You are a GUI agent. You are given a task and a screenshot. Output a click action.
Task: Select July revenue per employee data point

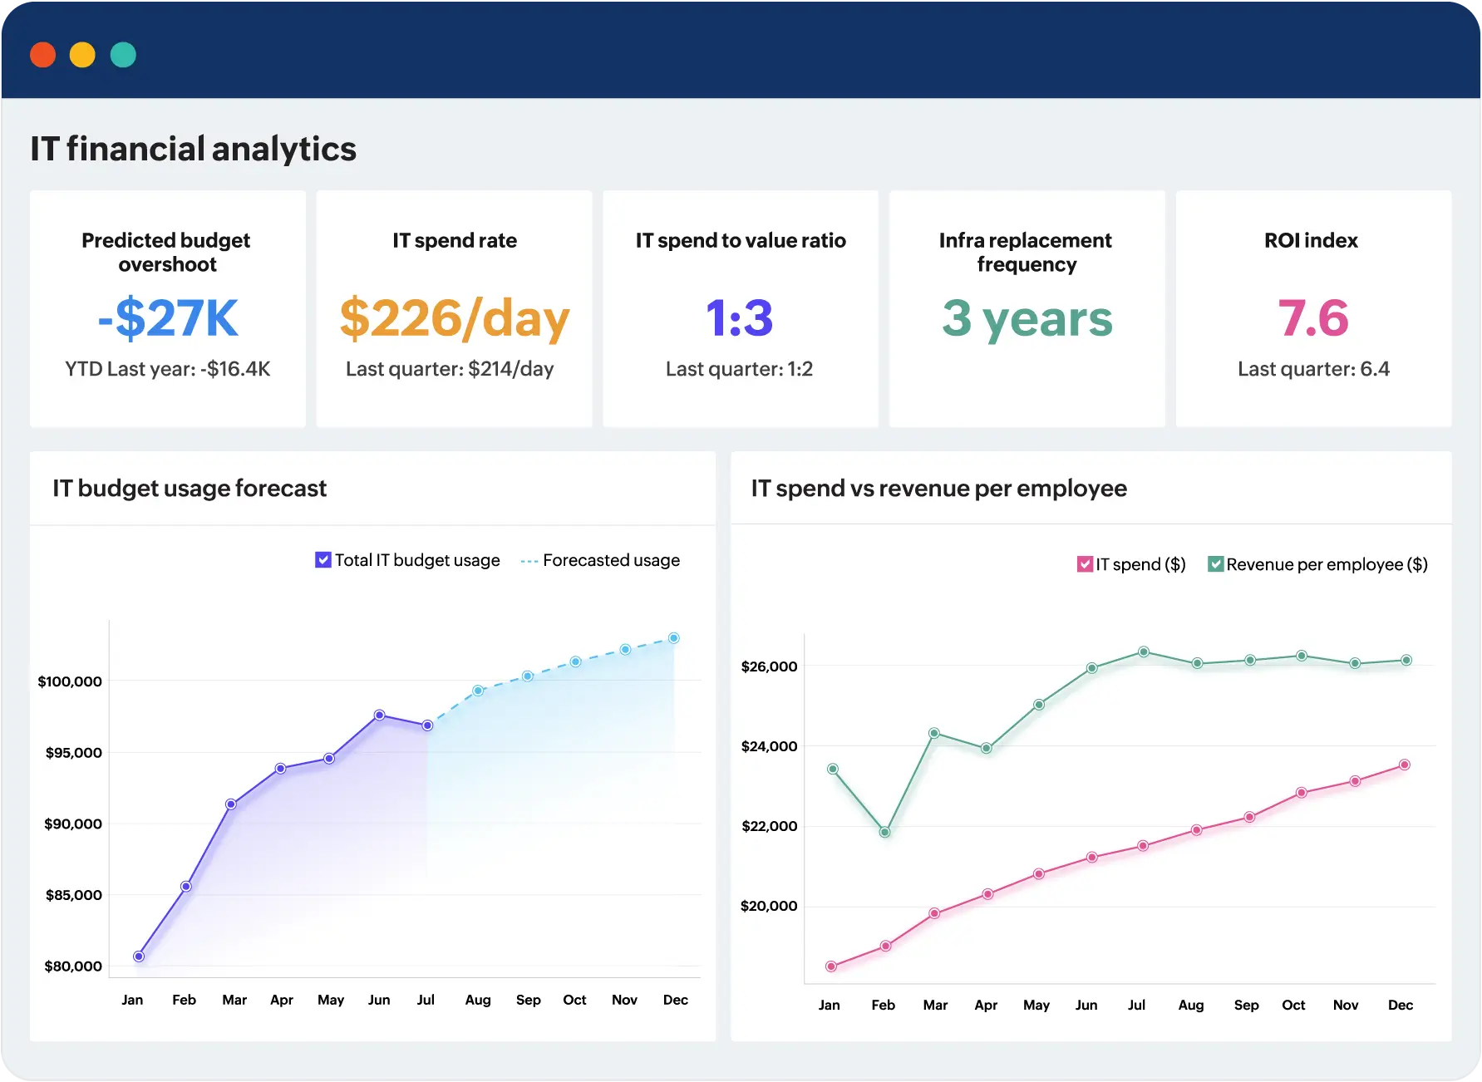[x=1144, y=652]
